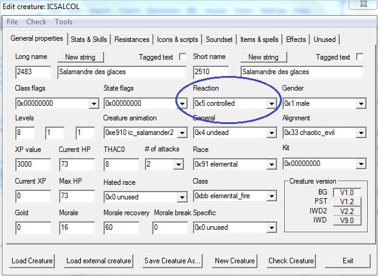Screen dimensions: 378x276
Task: Click the Morale recovery field
Action: pos(122,228)
